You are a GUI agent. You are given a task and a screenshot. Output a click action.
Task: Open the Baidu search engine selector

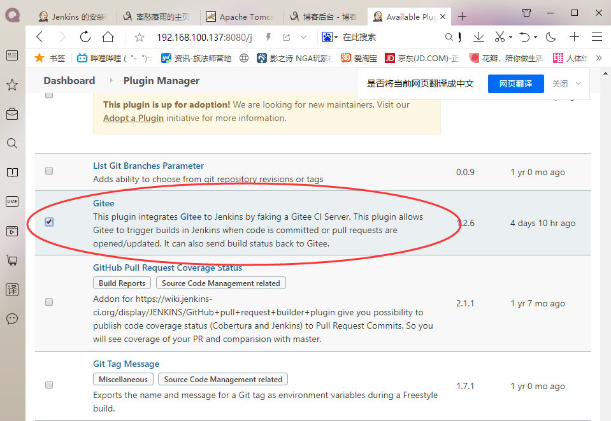click(x=330, y=37)
